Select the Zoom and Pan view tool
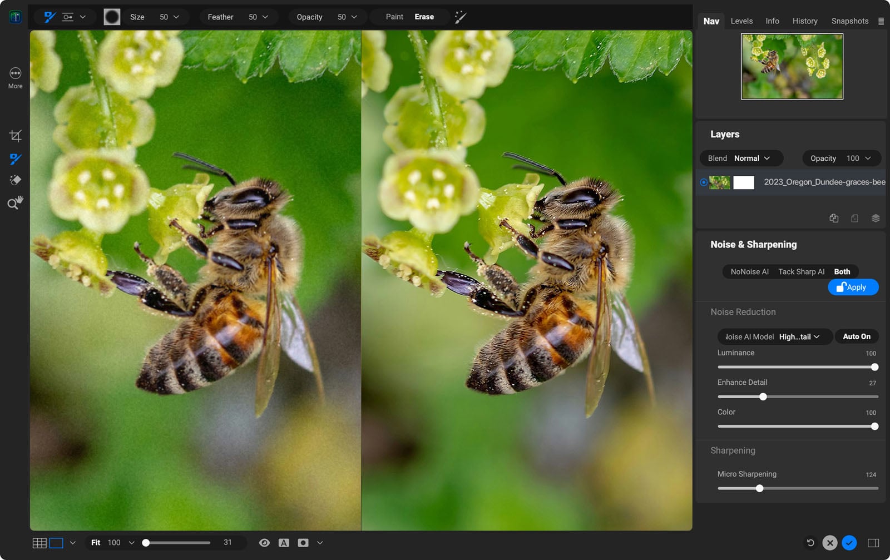This screenshot has height=560, width=890. (16, 203)
